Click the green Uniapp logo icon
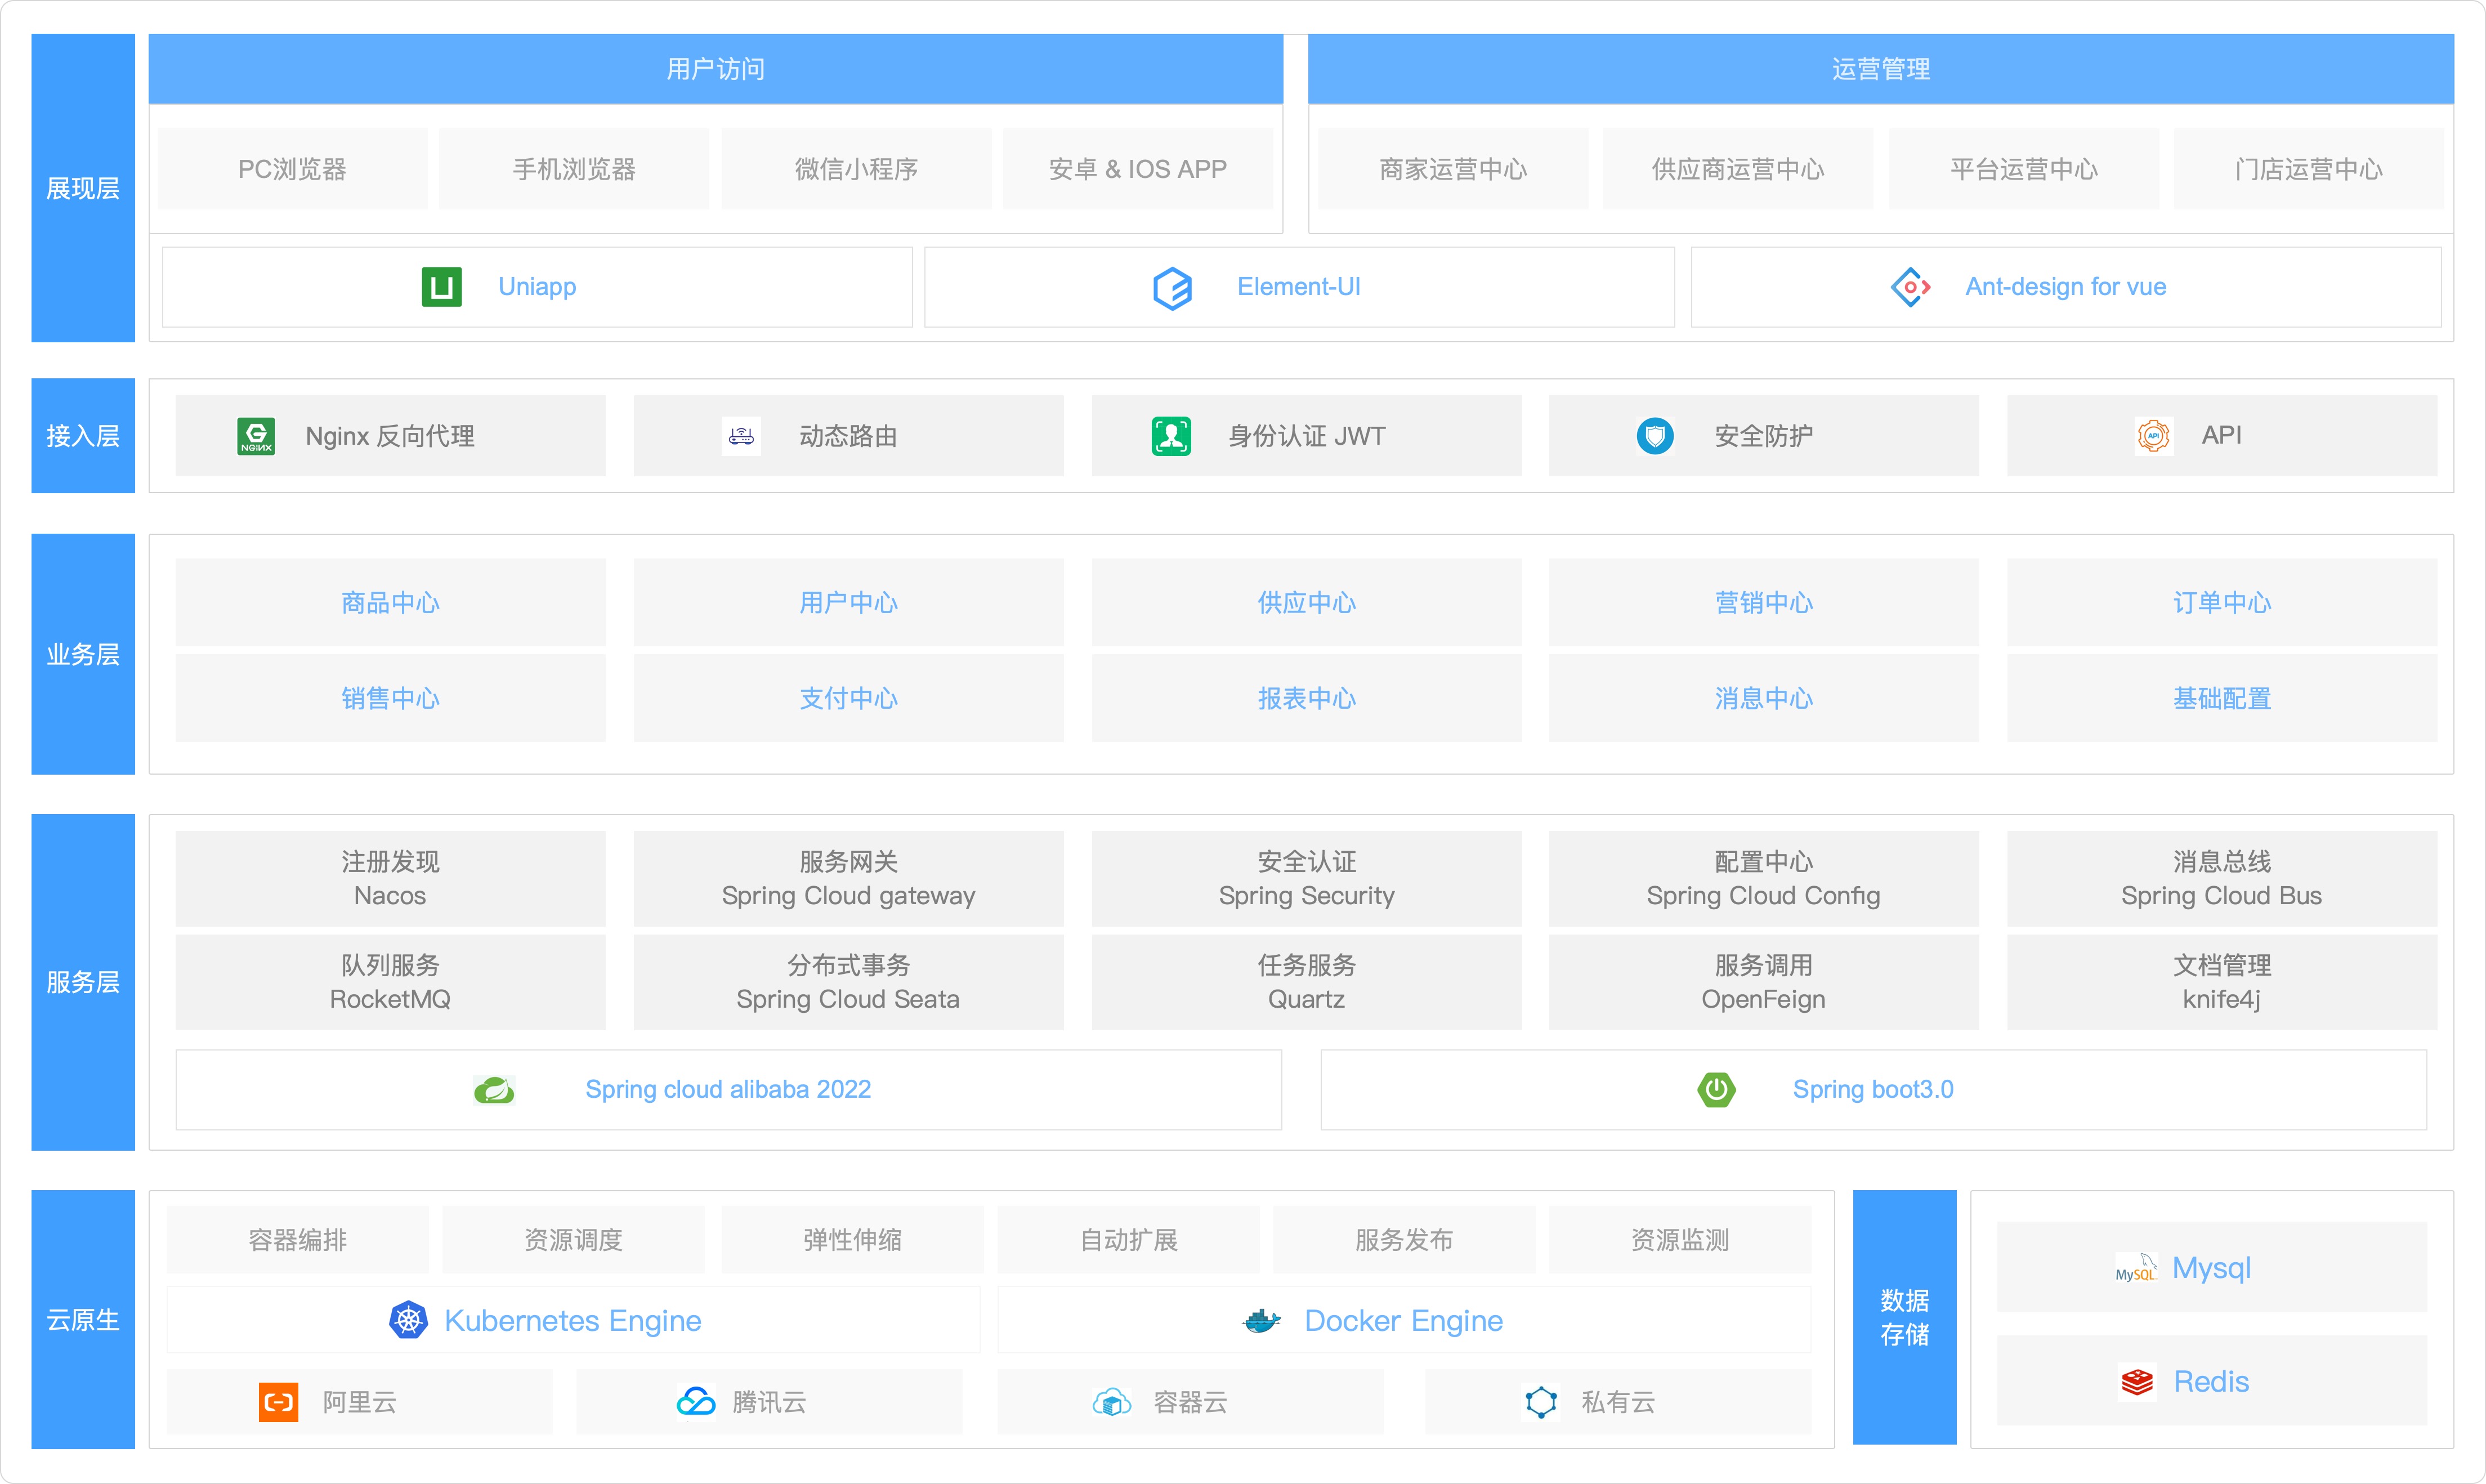 coord(441,287)
